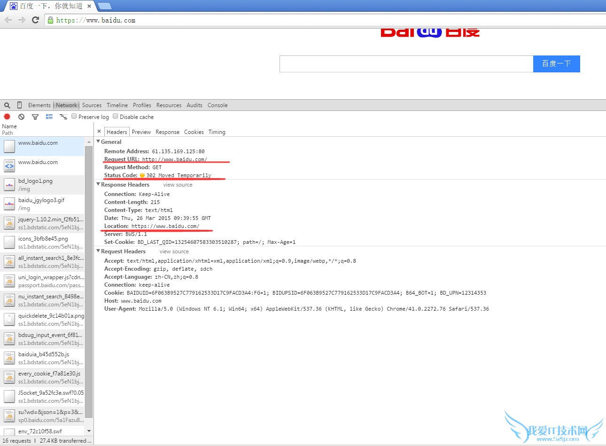Reload the page with refresh button
This screenshot has width=606, height=446.
(x=34, y=20)
